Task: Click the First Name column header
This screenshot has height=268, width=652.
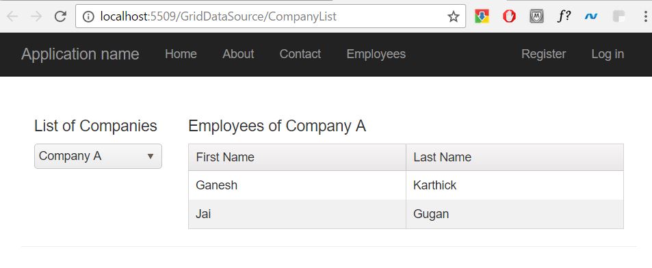Action: tap(298, 157)
